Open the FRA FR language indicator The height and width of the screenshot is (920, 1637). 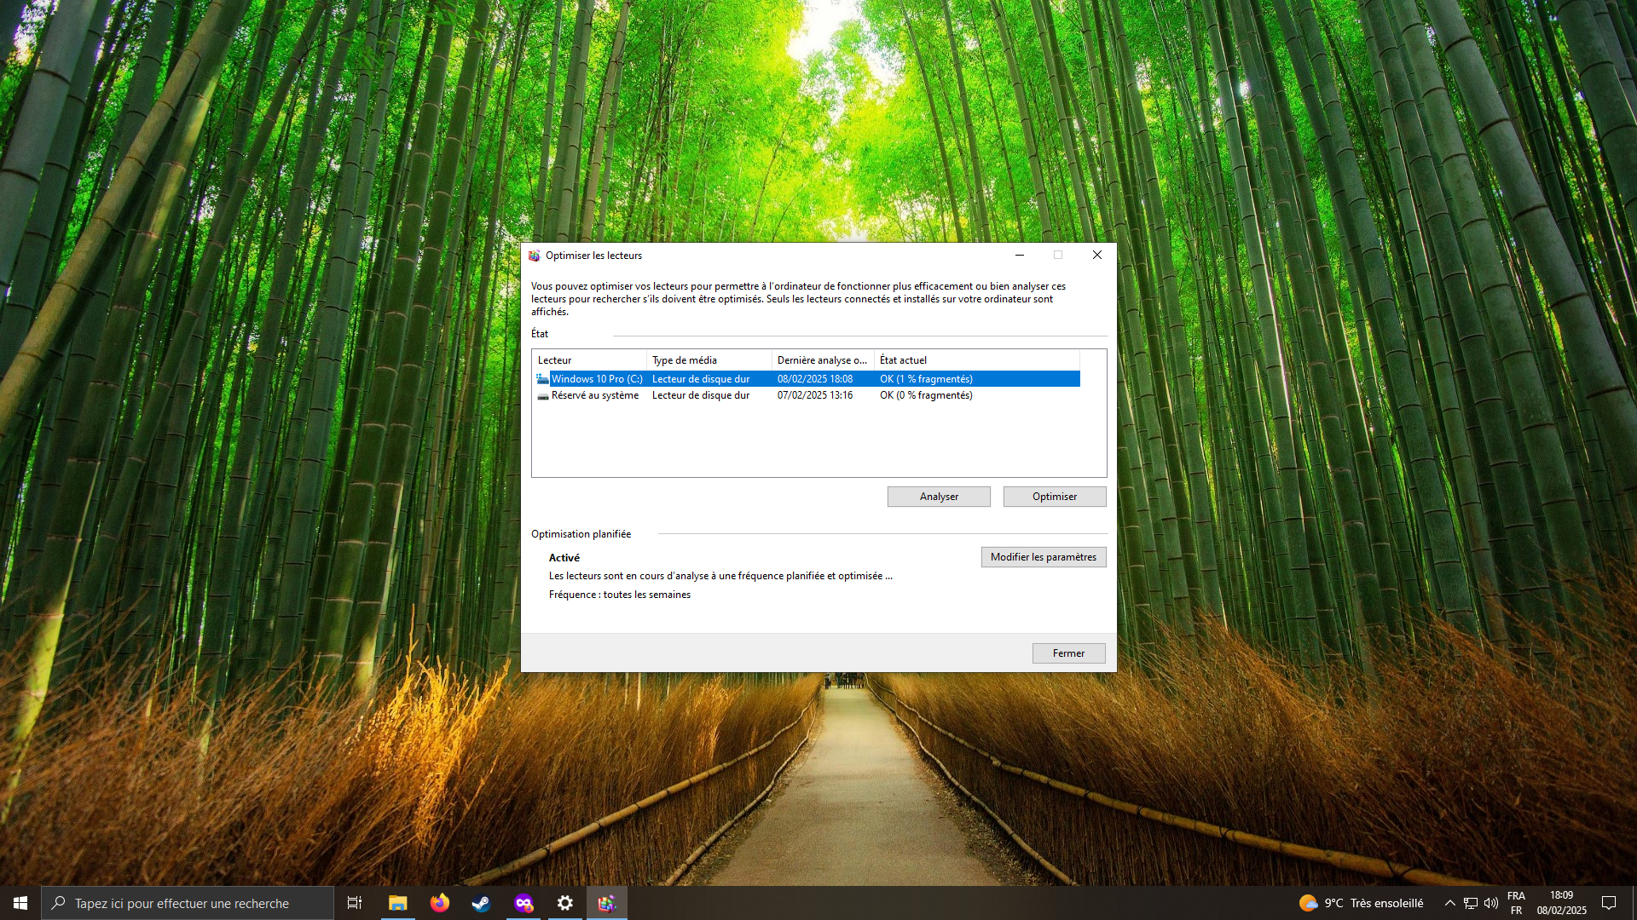pos(1516,903)
